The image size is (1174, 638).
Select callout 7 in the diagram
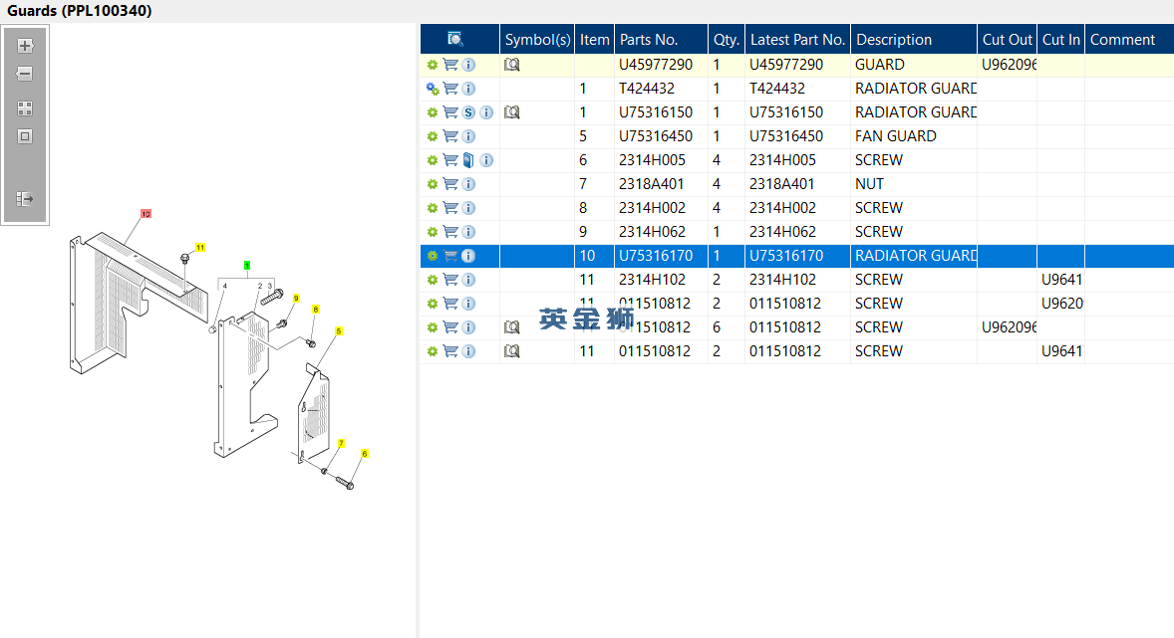342,444
